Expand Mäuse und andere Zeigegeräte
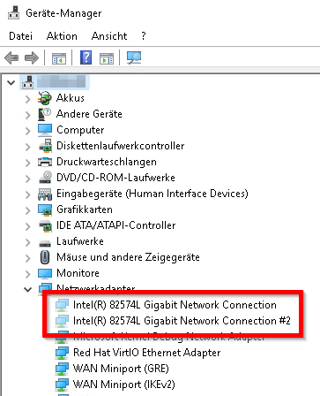The height and width of the screenshot is (396, 320). [27, 258]
